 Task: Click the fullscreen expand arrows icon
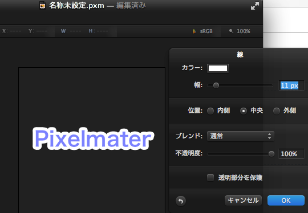click(x=255, y=6)
